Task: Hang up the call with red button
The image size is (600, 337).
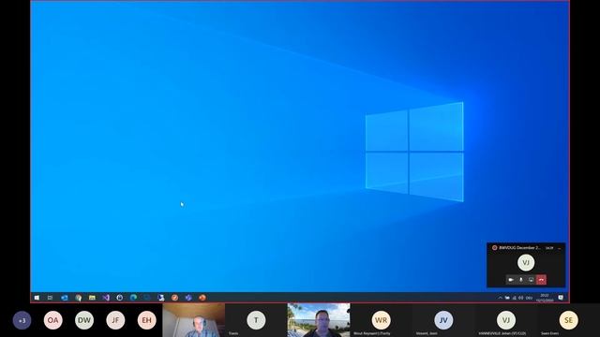Action: pyautogui.click(x=541, y=280)
